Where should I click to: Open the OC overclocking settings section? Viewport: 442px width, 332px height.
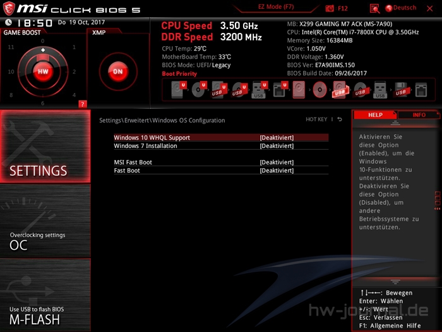point(45,221)
